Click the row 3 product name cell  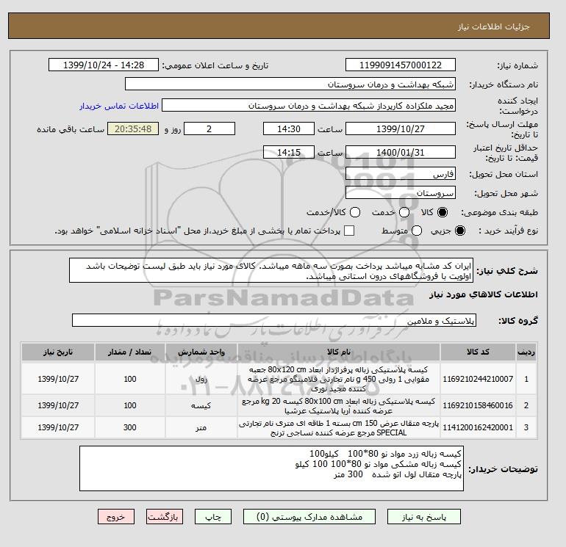[339, 427]
